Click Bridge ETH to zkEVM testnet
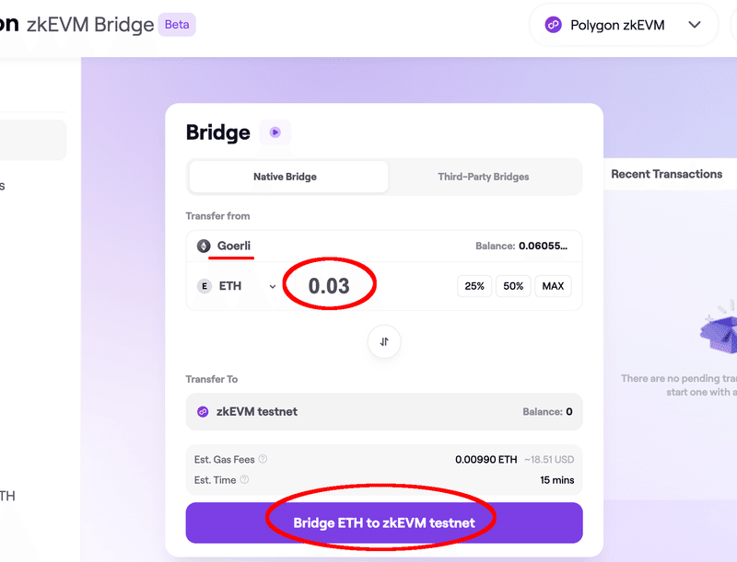The image size is (737, 562). (384, 522)
